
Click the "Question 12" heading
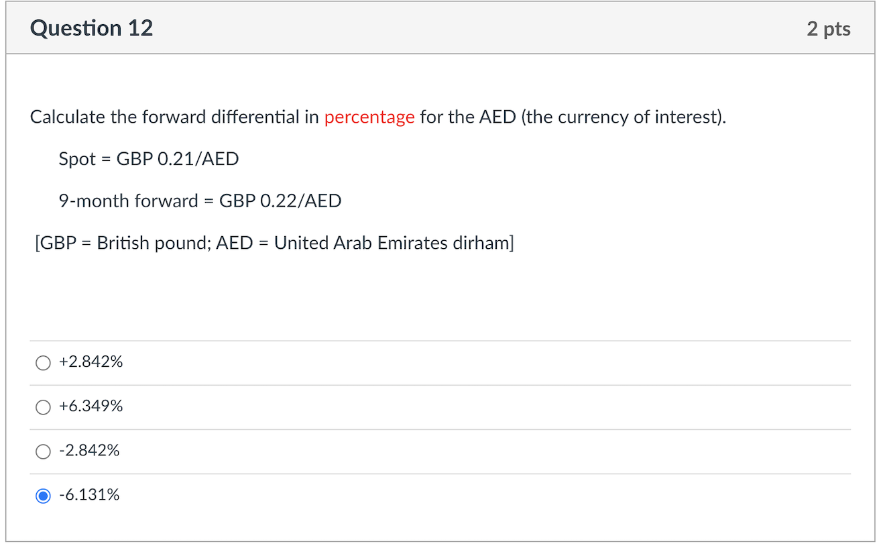(92, 28)
